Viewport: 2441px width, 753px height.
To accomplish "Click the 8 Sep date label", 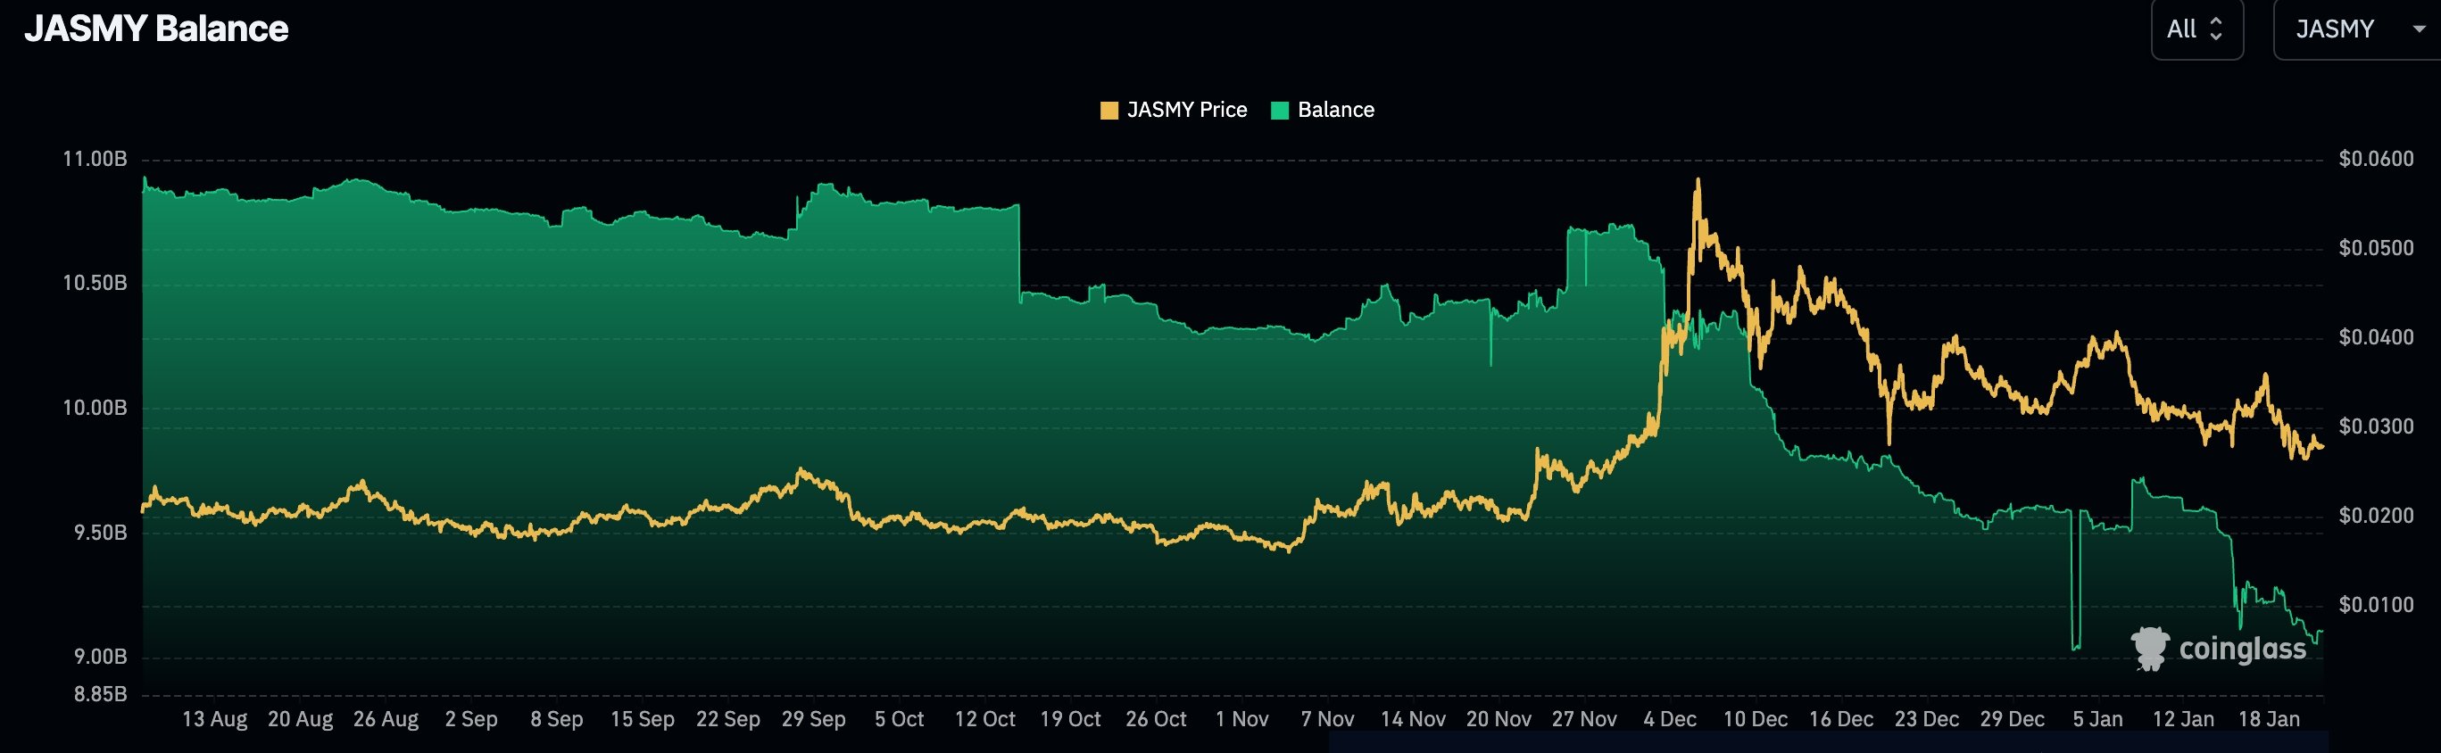I will (556, 719).
